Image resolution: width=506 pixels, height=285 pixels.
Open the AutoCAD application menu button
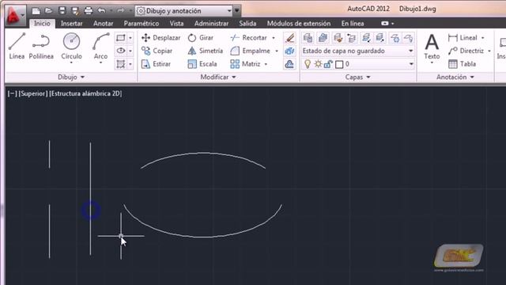(14, 16)
